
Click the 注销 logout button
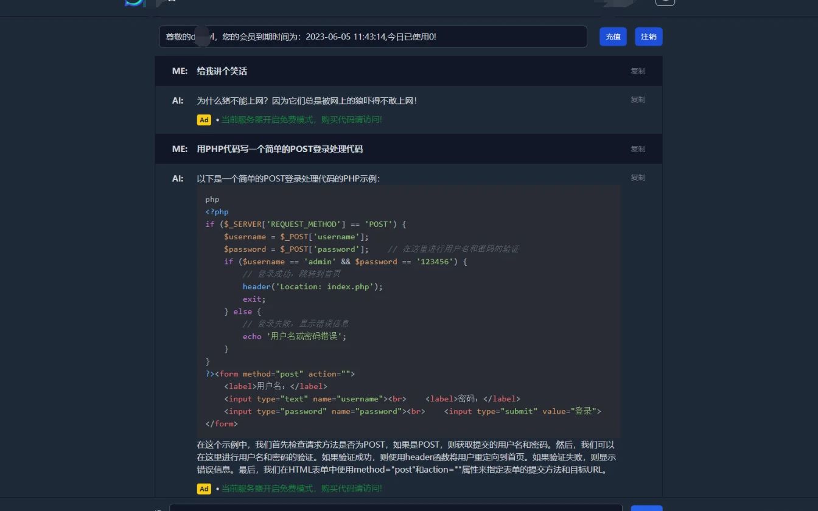tap(649, 36)
